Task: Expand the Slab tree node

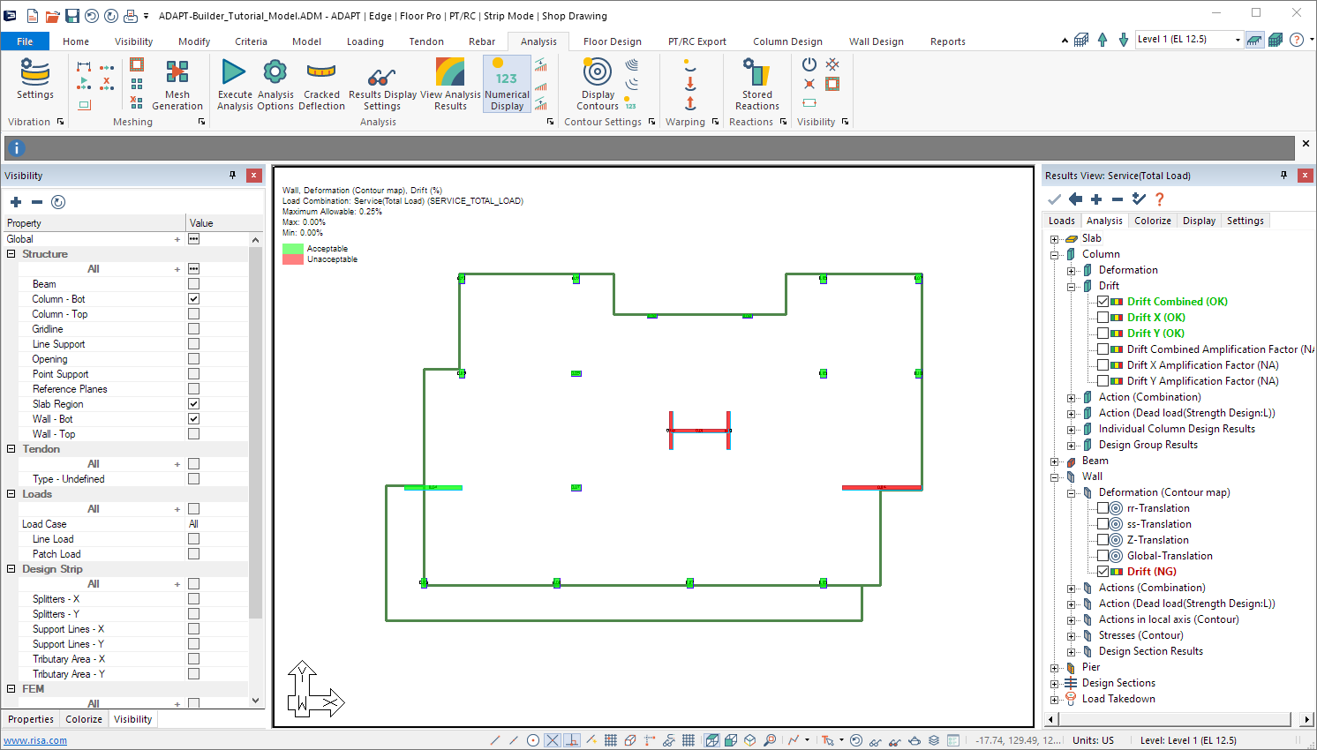Action: [1054, 239]
